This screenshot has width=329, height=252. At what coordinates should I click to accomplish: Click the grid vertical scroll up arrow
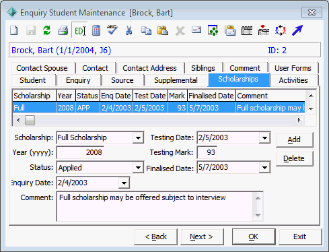[311, 96]
